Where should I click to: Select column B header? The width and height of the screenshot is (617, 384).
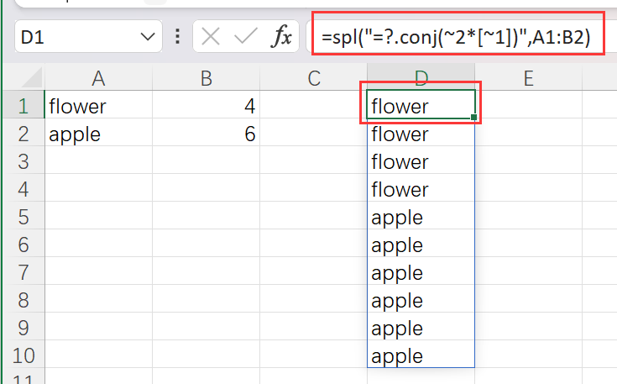[206, 78]
